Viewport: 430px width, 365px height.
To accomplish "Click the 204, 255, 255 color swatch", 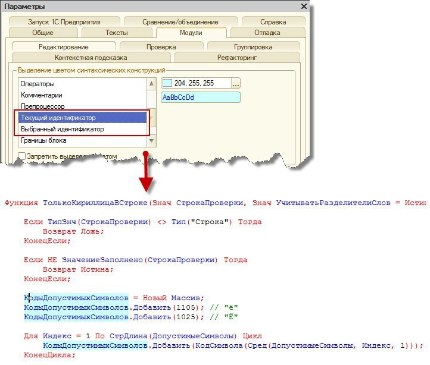I will point(167,83).
